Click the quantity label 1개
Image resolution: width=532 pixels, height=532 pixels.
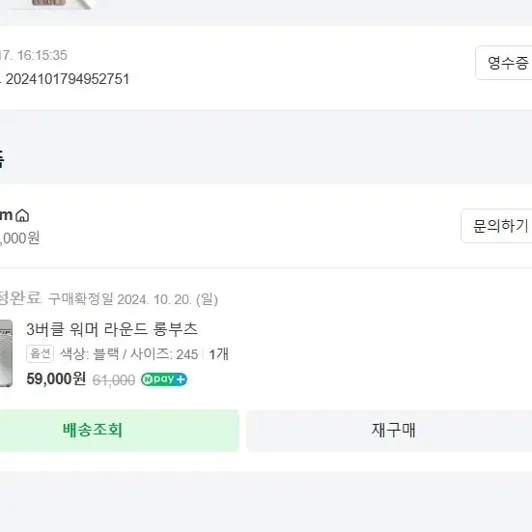[219, 354]
